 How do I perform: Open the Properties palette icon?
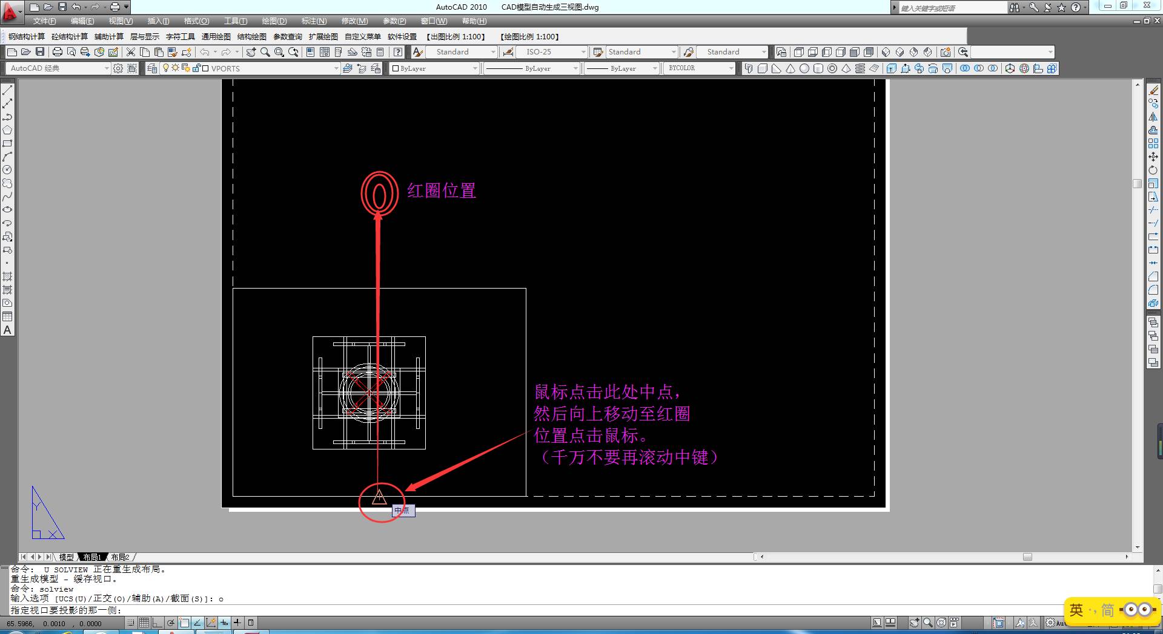coord(310,52)
